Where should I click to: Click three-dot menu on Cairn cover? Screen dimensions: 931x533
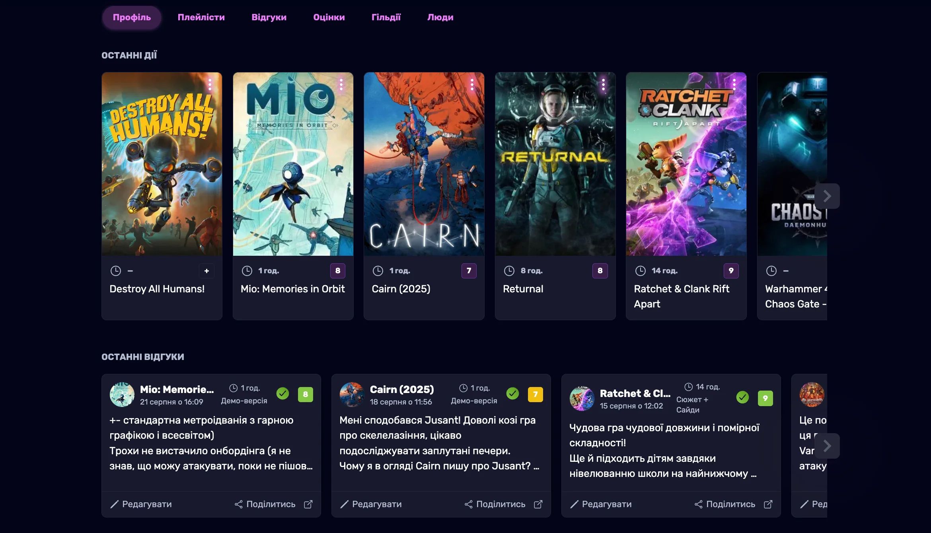(472, 84)
